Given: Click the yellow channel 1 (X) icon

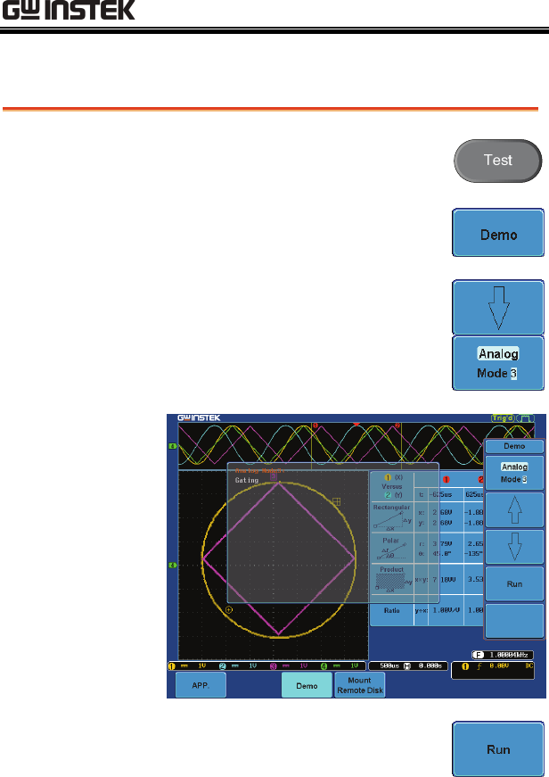Looking at the screenshot, I should pyautogui.click(x=388, y=477).
